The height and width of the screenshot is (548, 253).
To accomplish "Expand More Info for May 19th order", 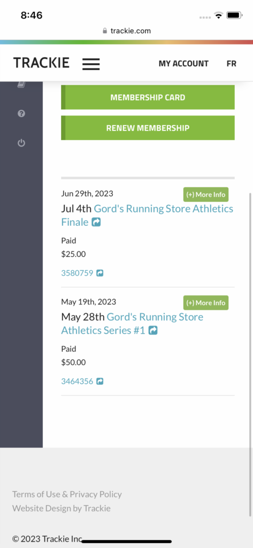I will (206, 303).
